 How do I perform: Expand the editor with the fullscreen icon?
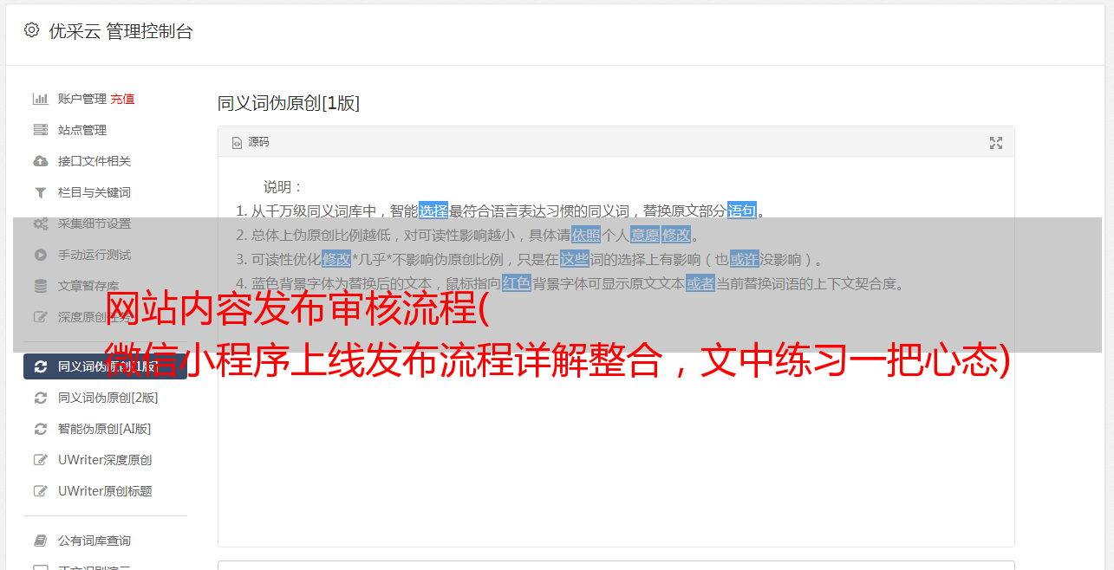click(x=996, y=143)
